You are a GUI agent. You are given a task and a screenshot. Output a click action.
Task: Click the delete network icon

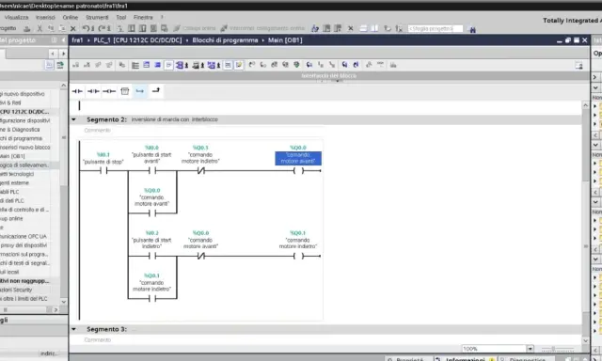[87, 65]
